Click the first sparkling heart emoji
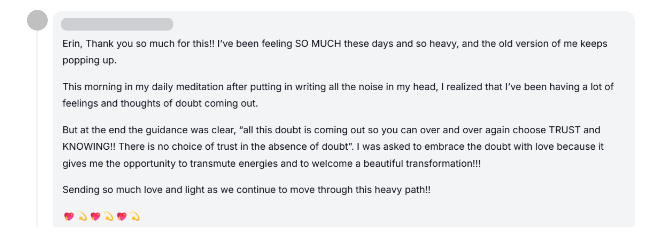This screenshot has width=665, height=234. tap(69, 216)
